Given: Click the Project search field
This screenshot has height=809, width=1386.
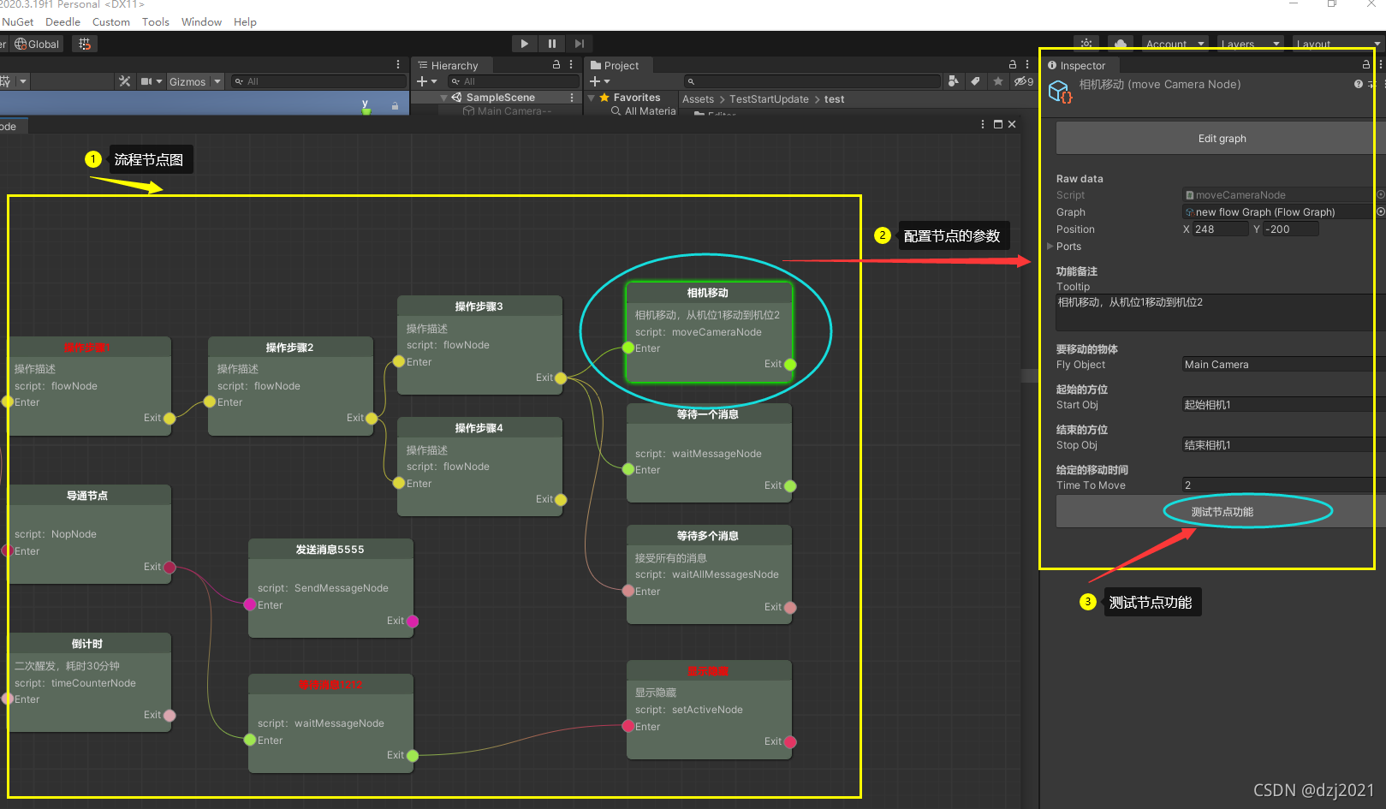Looking at the screenshot, I should 812,81.
